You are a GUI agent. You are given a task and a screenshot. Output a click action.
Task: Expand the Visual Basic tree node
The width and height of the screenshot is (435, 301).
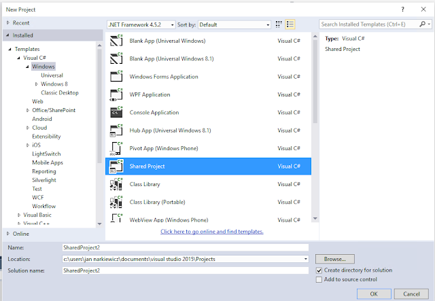pos(19,215)
